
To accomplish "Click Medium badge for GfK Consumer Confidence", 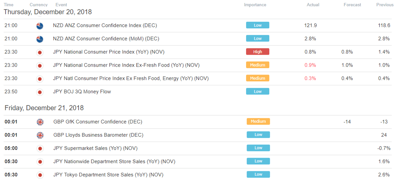I will coord(258,121).
